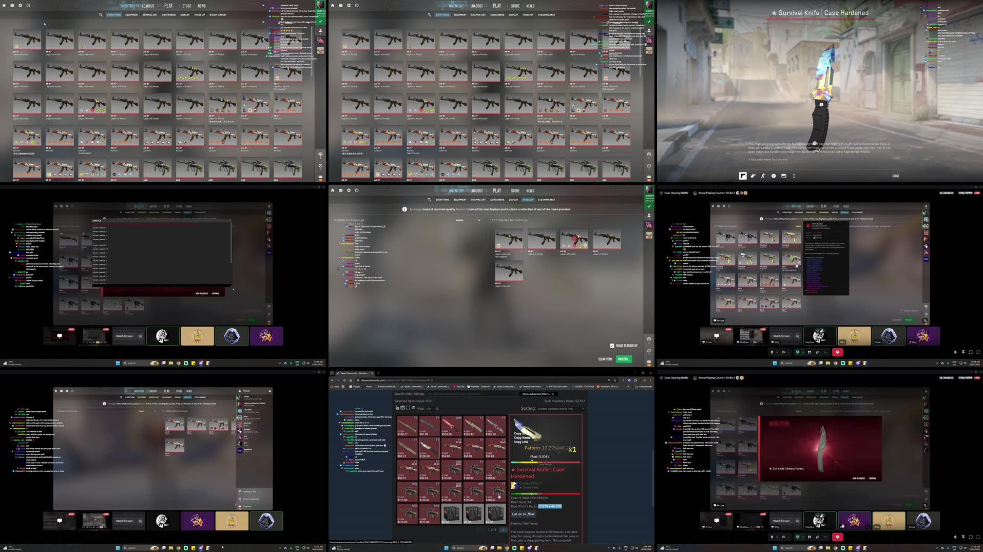Open the weapon skin view icon on inspect panel
Viewport: 983px width, 552px height.
pyautogui.click(x=743, y=176)
